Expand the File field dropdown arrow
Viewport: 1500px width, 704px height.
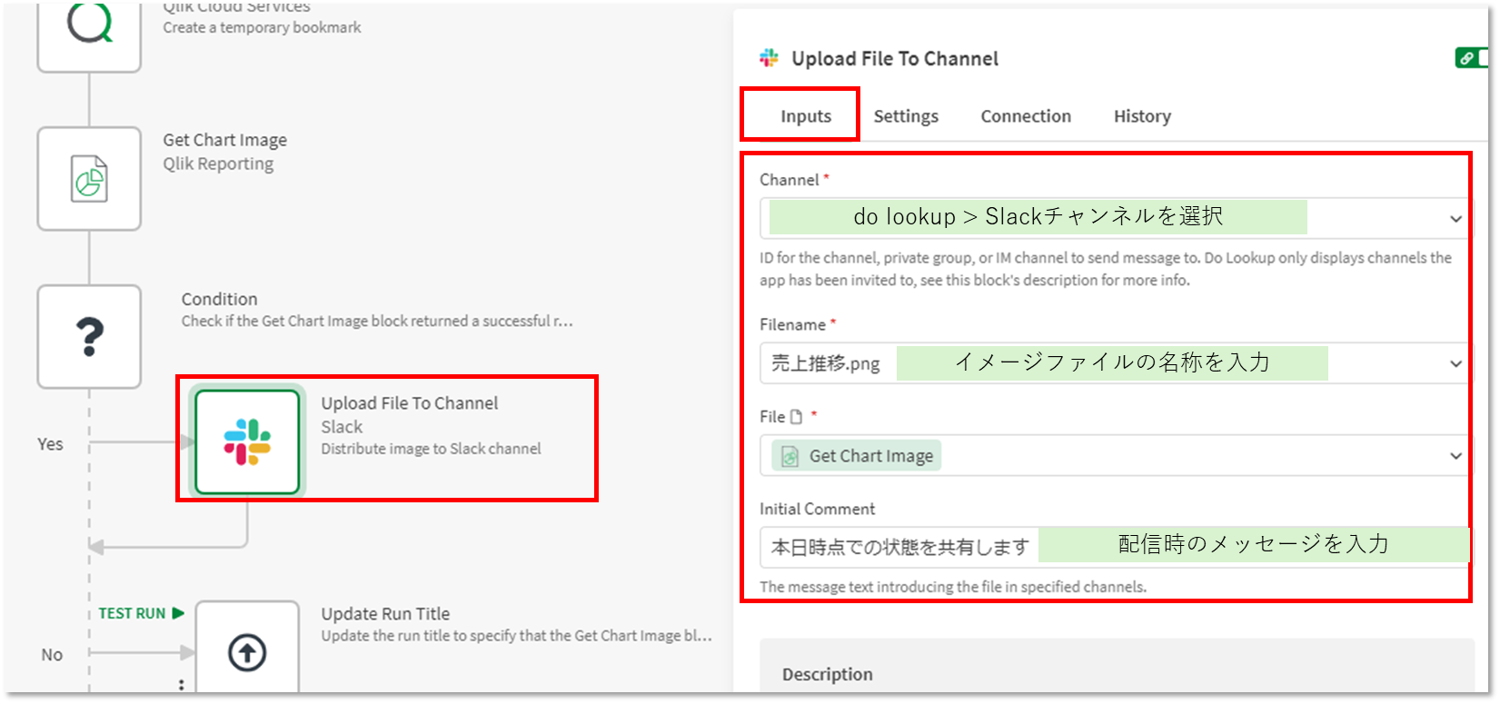point(1455,455)
